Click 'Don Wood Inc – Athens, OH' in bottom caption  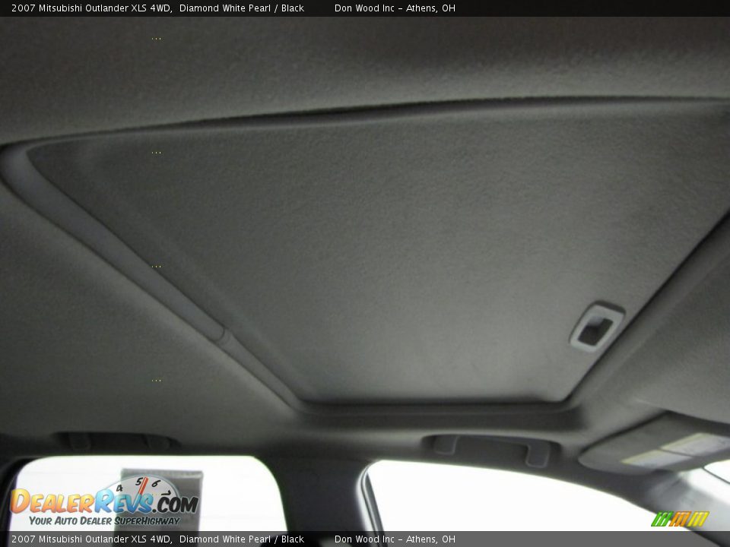click(395, 539)
